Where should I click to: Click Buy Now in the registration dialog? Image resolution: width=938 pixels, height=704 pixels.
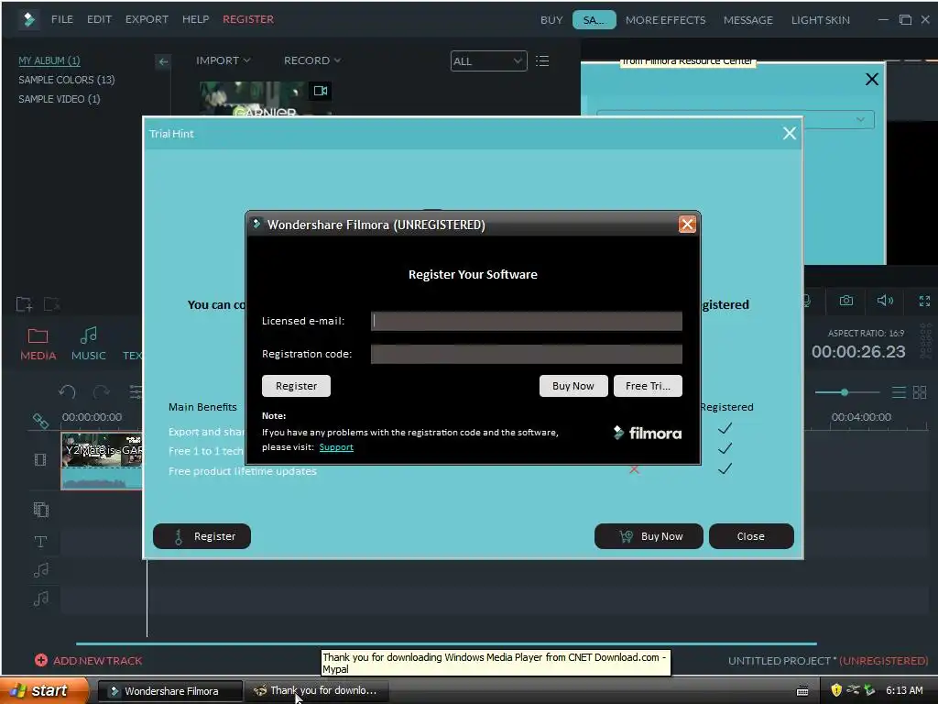point(573,386)
